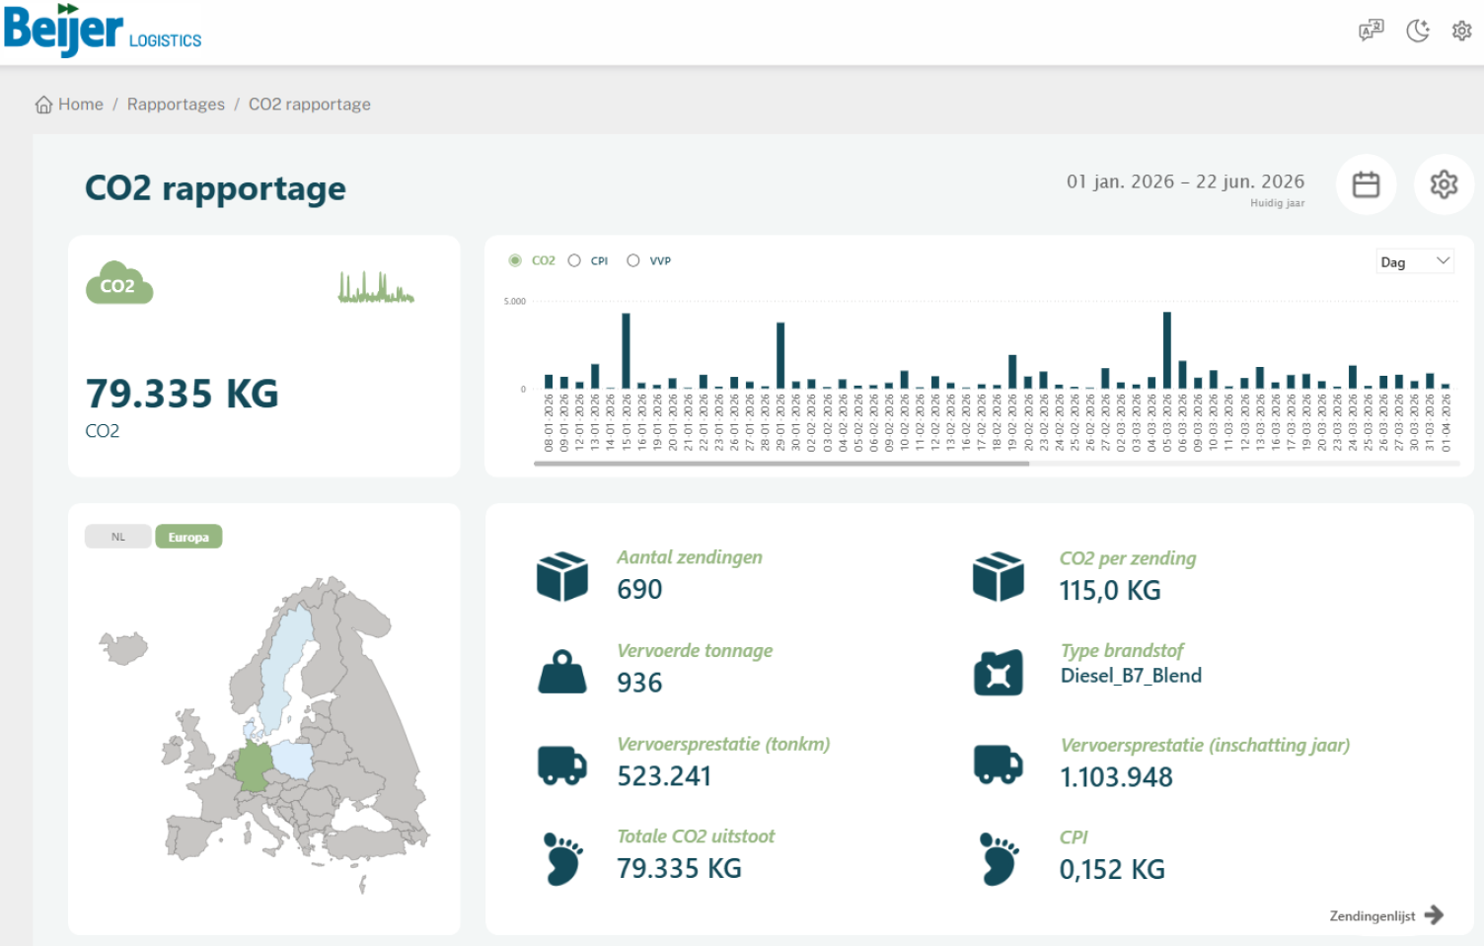Click the Beijer Logistics logo
This screenshot has height=946, width=1484.
[103, 30]
